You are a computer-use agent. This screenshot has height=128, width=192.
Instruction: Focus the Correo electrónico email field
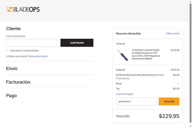pos(31,43)
